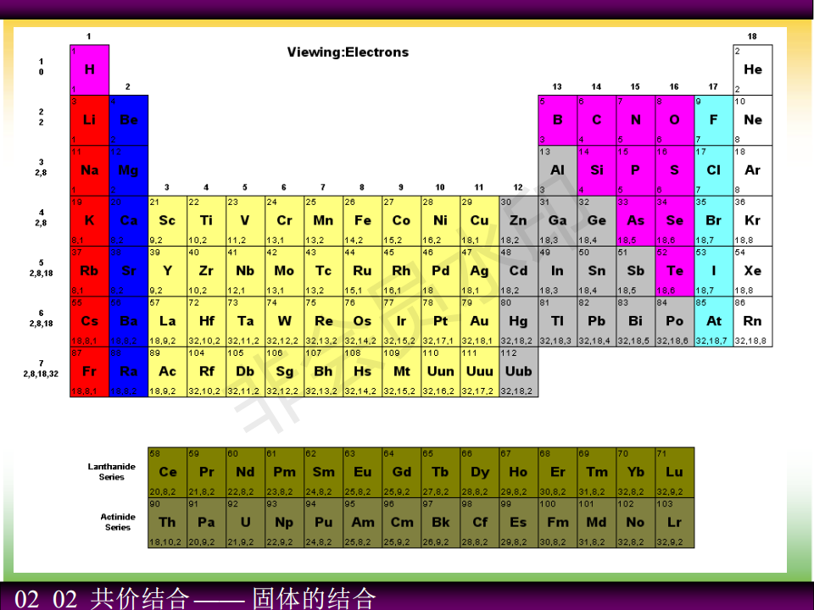Select the Fluorine (F) cyan cell

point(713,119)
